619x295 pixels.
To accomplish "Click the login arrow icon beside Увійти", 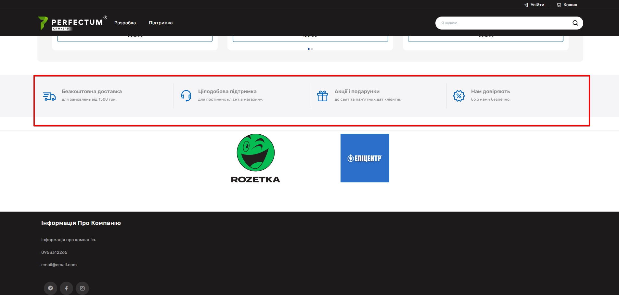I will coord(526,5).
